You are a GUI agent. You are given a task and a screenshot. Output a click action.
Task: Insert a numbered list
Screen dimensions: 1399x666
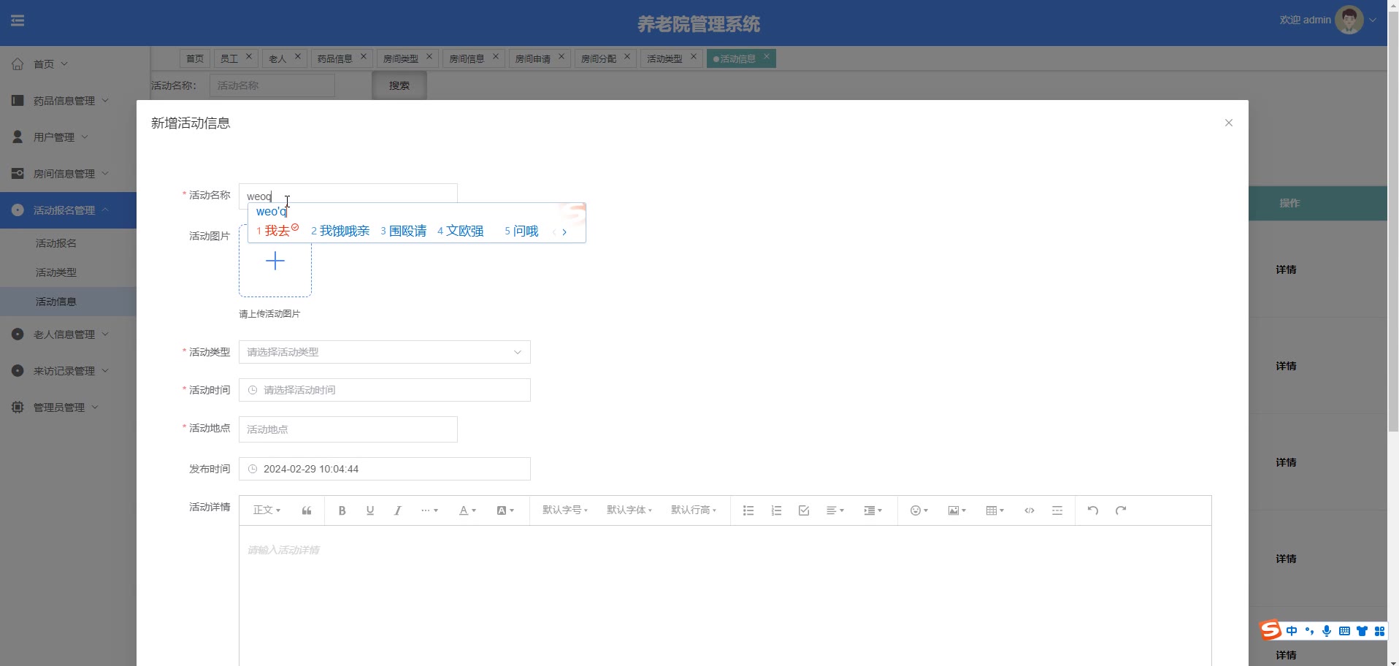click(x=776, y=510)
